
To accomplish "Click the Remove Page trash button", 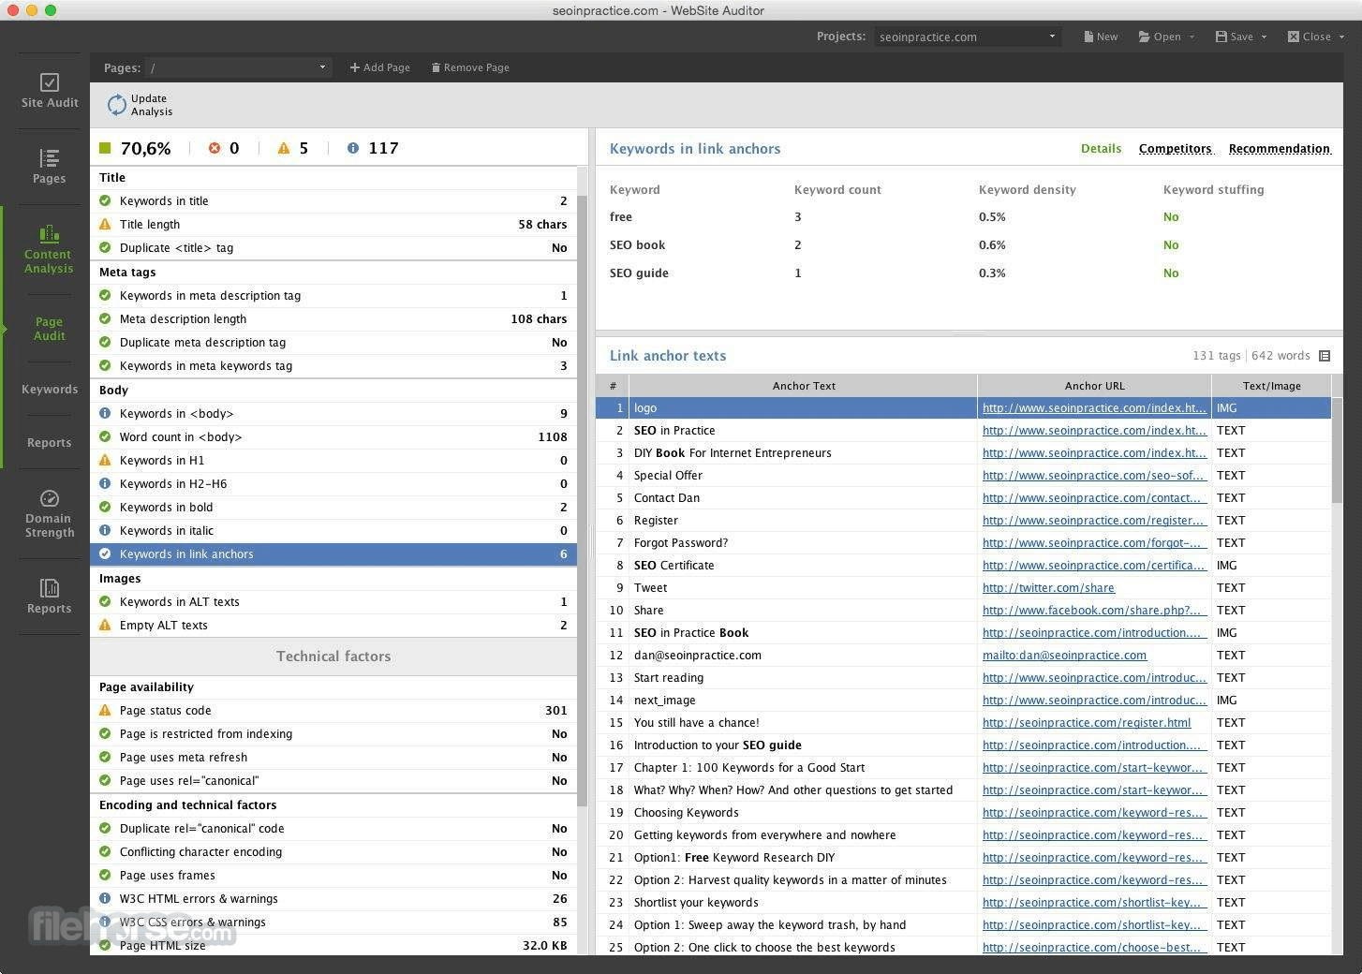I will [470, 67].
